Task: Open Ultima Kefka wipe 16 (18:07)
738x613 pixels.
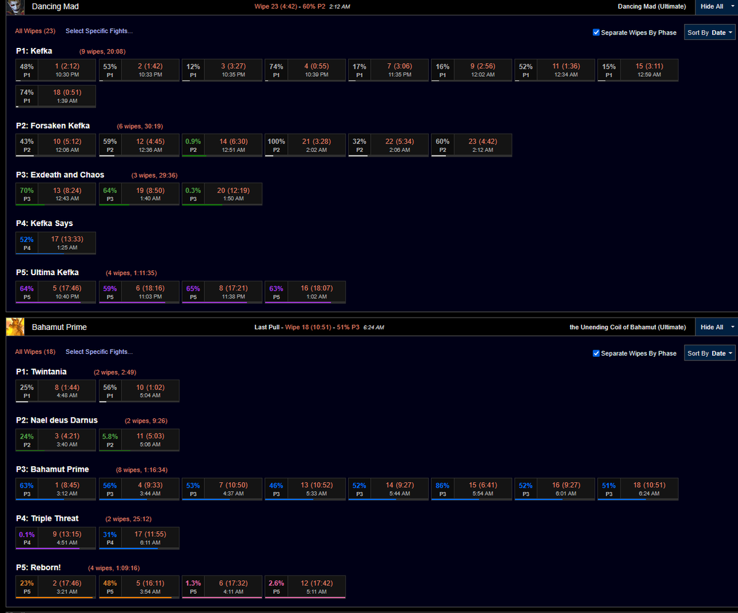Action: pyautogui.click(x=306, y=292)
